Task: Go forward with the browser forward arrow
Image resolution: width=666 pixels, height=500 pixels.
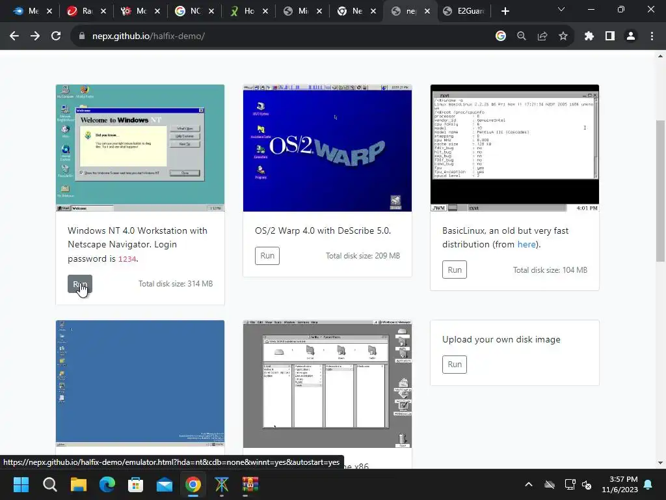Action: pyautogui.click(x=35, y=36)
